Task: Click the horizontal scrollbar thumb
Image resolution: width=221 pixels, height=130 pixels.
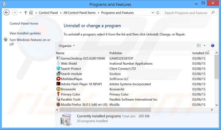Action: point(105,110)
